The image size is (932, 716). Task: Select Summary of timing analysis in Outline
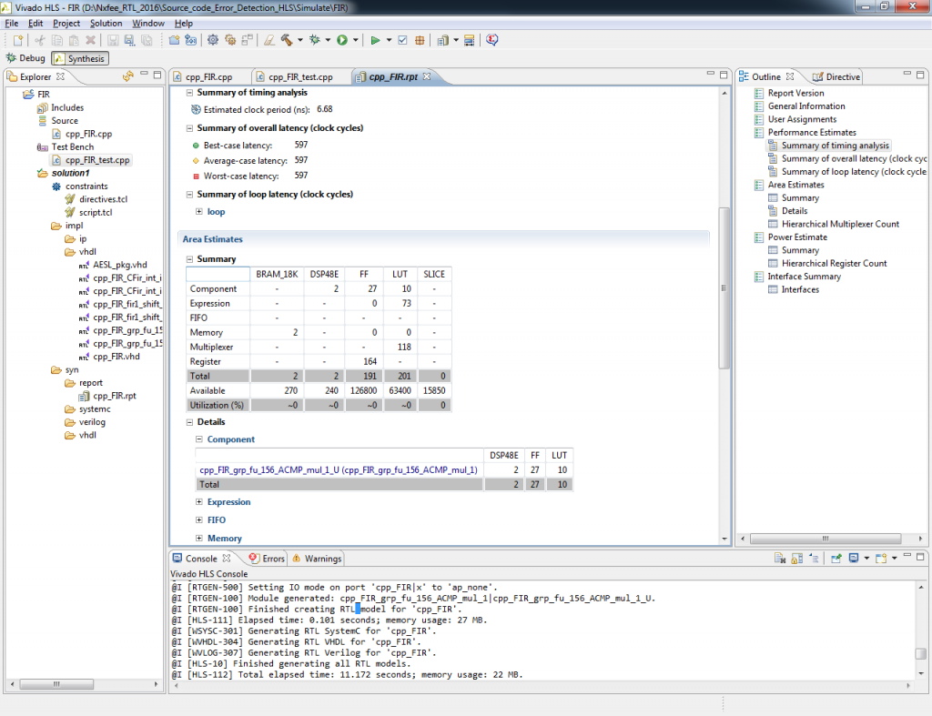click(836, 146)
